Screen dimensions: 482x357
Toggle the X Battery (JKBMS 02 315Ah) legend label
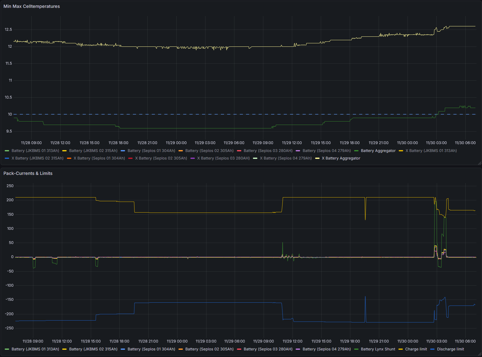37,158
